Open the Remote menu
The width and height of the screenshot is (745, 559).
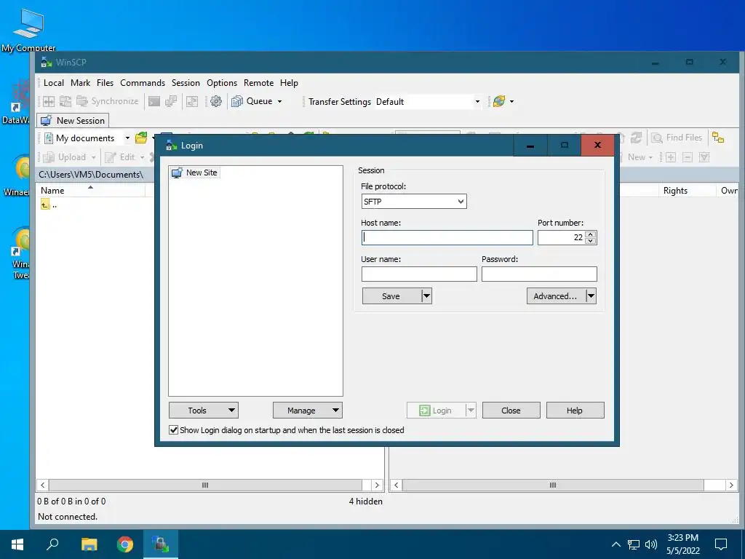click(258, 83)
